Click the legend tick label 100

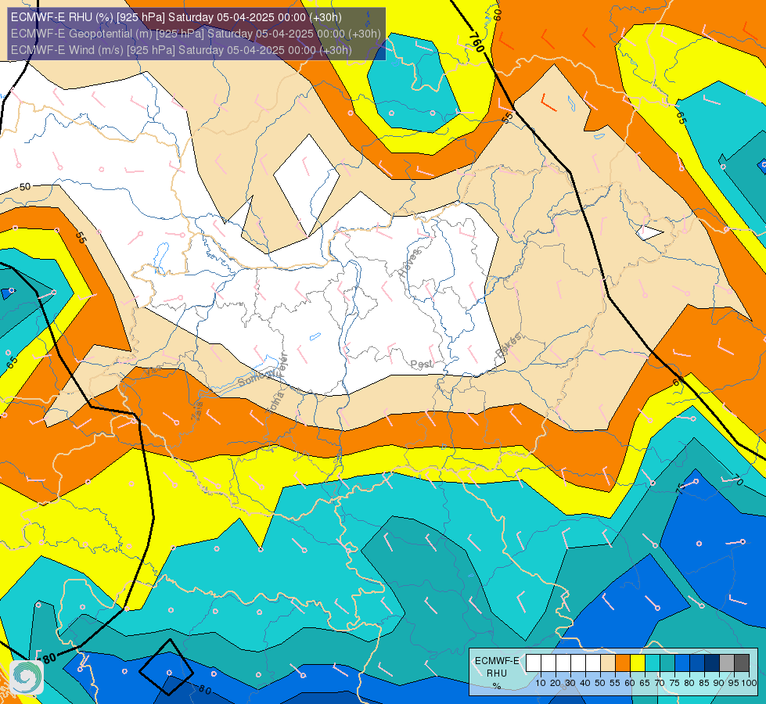(x=749, y=683)
